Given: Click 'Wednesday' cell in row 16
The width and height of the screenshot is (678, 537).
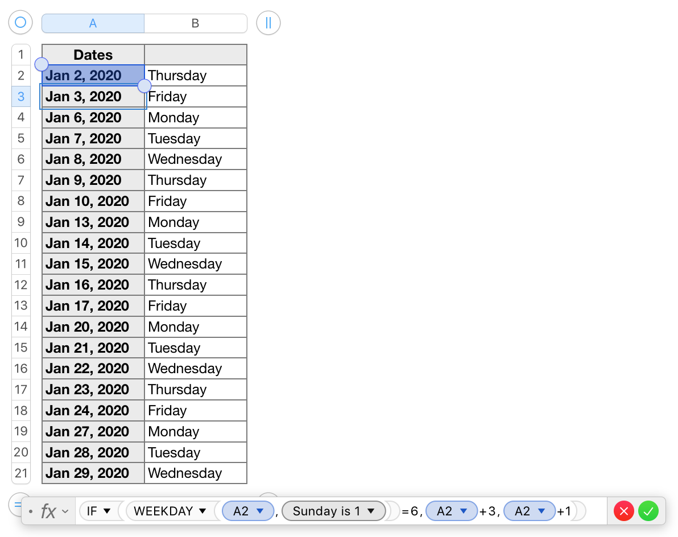Looking at the screenshot, I should click(196, 369).
